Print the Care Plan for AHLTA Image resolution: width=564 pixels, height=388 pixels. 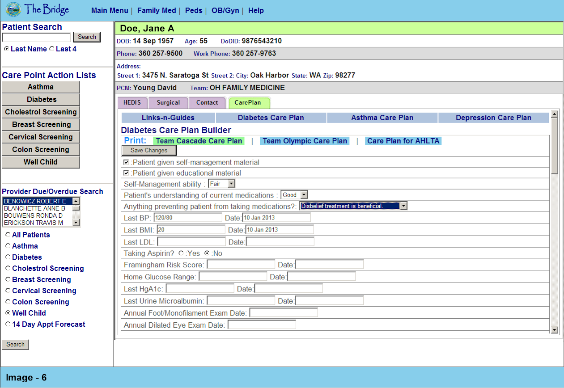[403, 141]
